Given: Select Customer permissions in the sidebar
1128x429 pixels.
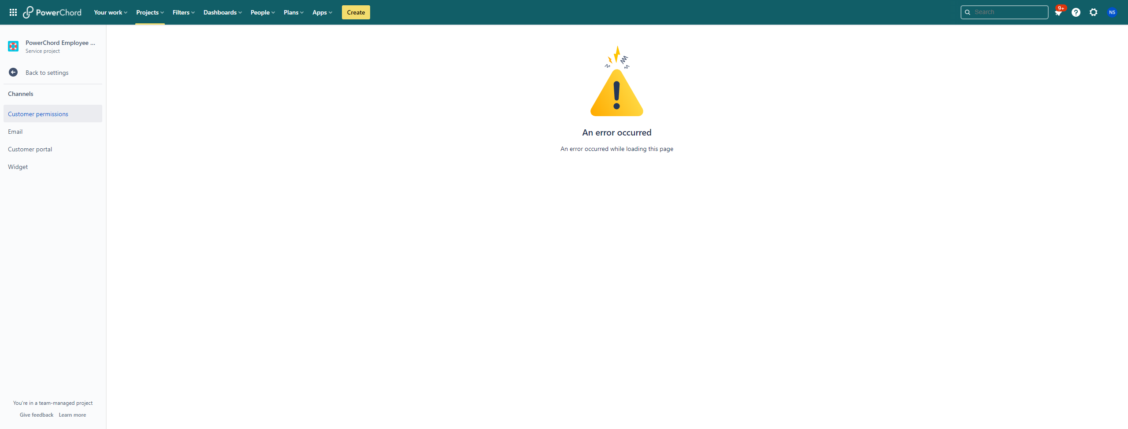Looking at the screenshot, I should 53,114.
